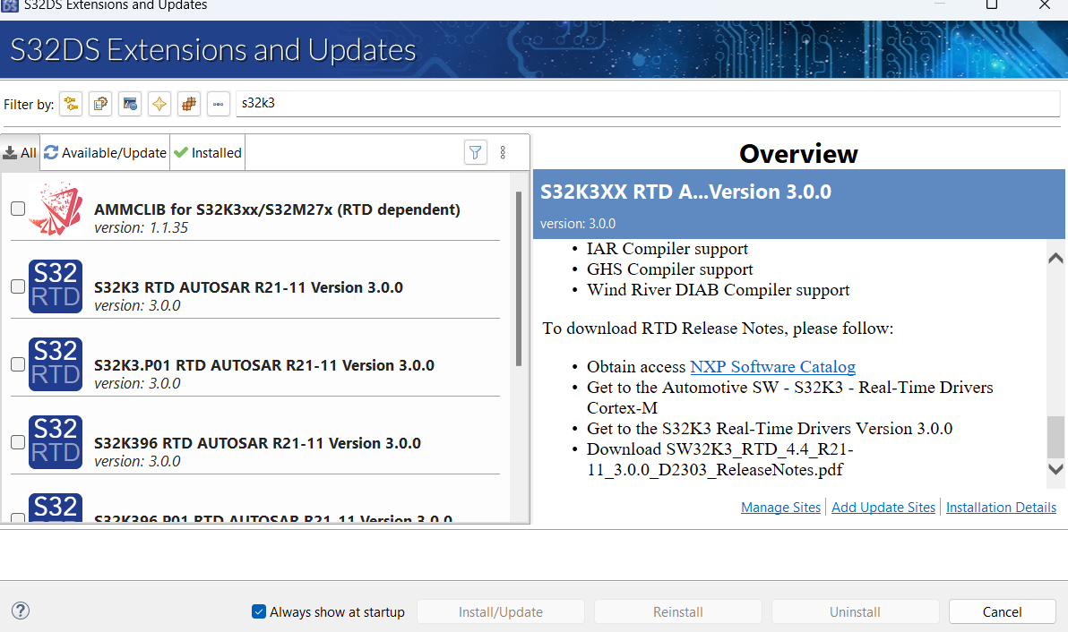Switch to the Installed tab
This screenshot has height=632, width=1068.
(x=208, y=152)
